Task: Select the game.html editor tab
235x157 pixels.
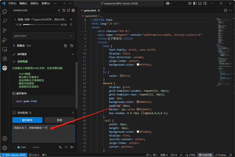Action: 90,11
